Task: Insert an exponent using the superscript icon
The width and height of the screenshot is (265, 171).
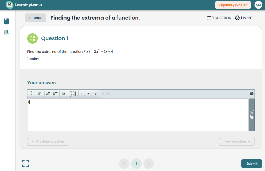Action: pos(39,94)
